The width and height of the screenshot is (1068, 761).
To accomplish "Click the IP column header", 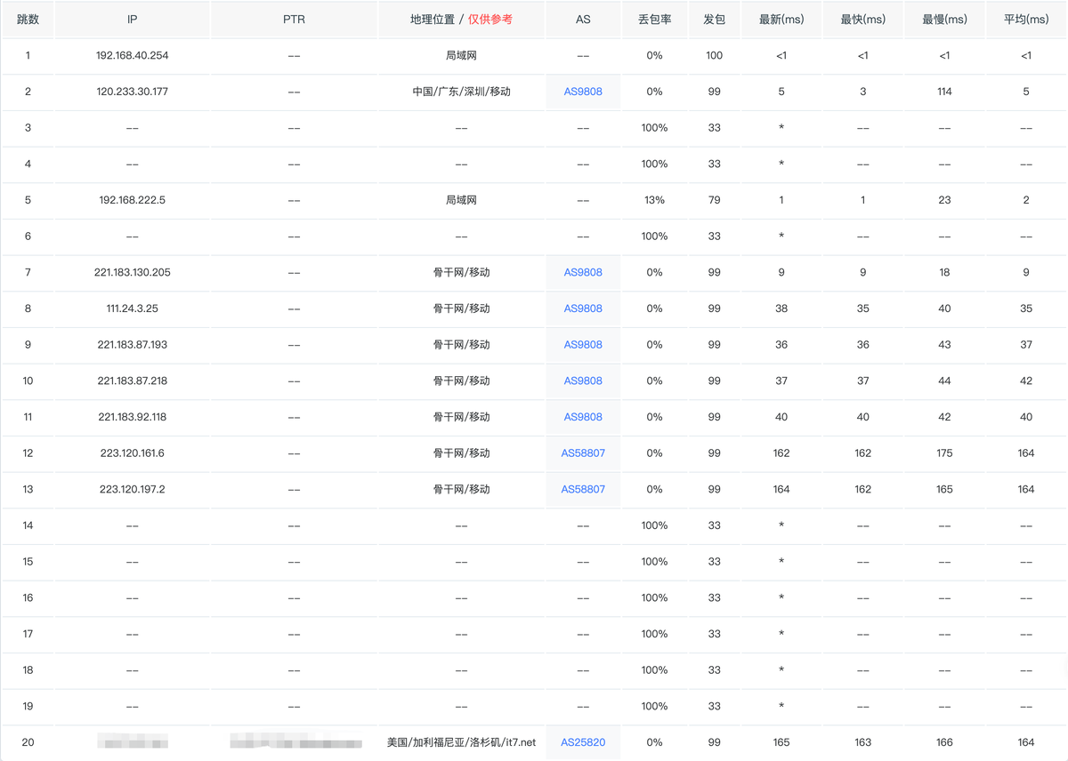I will [x=132, y=20].
